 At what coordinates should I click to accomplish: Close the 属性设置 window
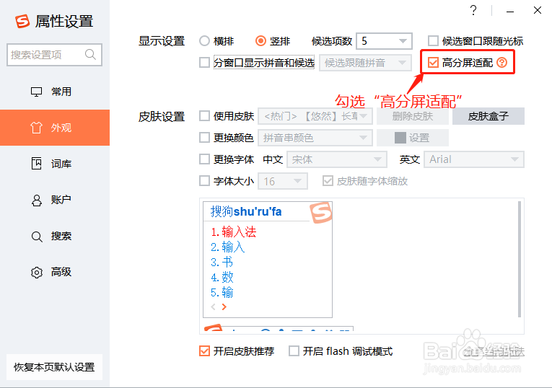click(x=538, y=10)
